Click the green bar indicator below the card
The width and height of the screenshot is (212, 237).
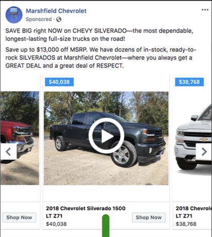click(105, 226)
